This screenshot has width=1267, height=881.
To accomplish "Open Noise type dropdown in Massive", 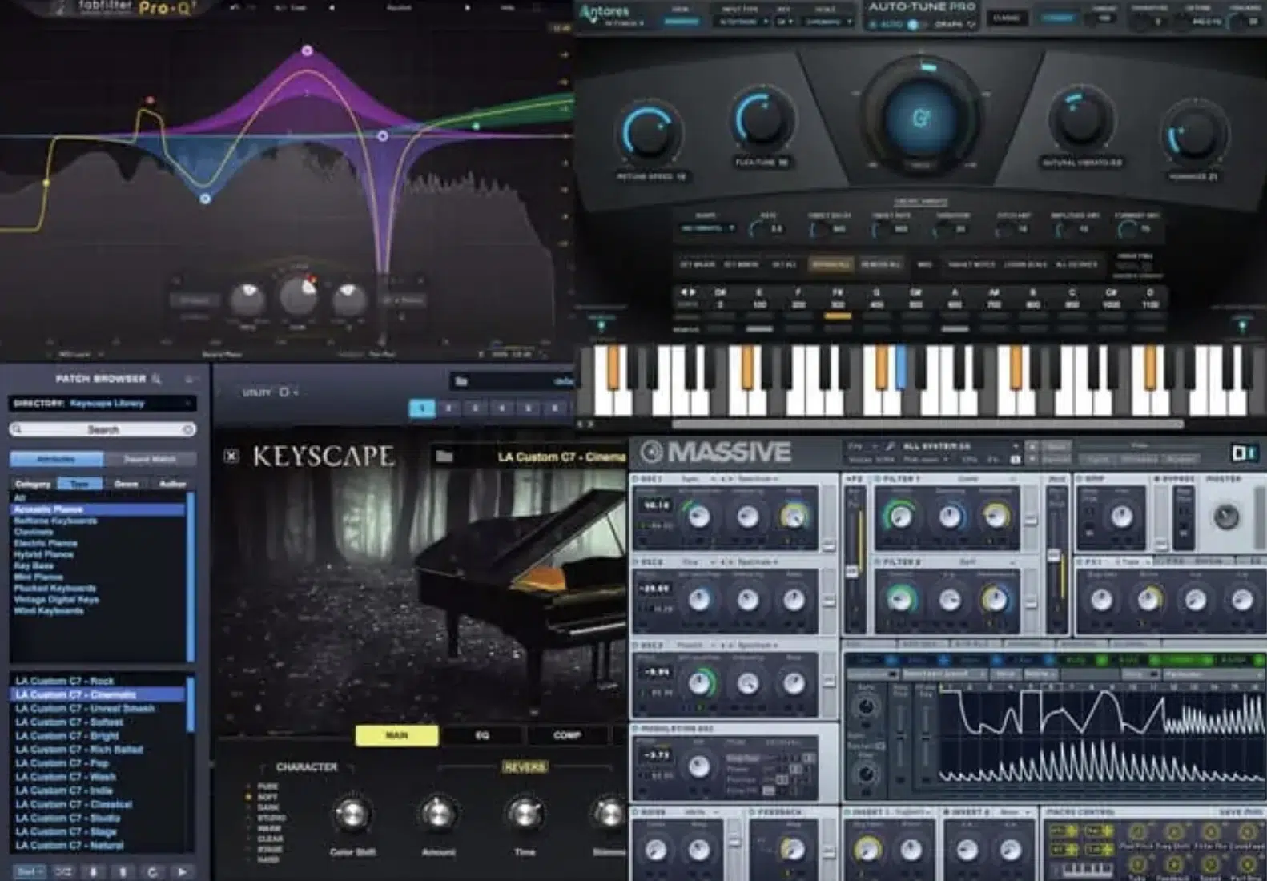I will pos(702,812).
